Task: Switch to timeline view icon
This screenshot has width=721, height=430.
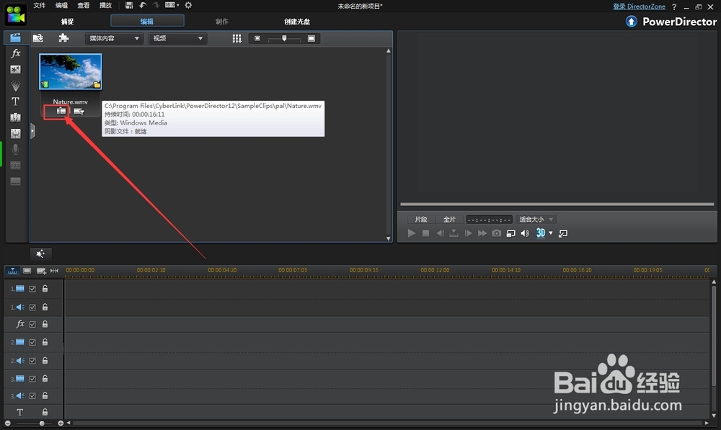Action: click(x=12, y=271)
